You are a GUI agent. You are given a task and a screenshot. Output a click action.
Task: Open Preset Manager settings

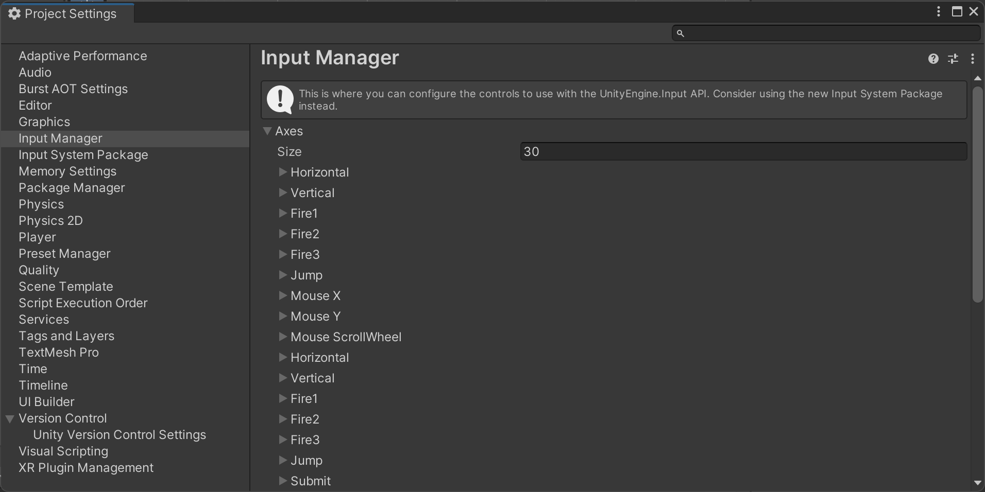pyautogui.click(x=64, y=253)
